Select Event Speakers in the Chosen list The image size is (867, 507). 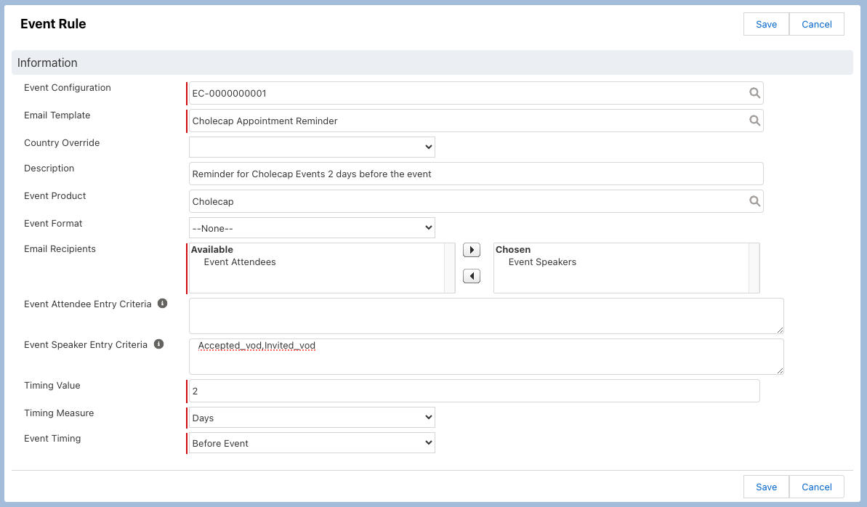542,262
